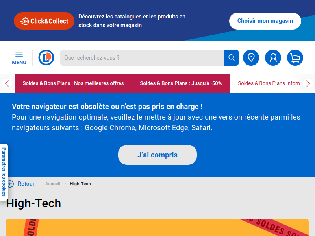Select Soldes & Bons Plans : Nos meilleures offres
This screenshot has width=315, height=236.
(x=73, y=83)
